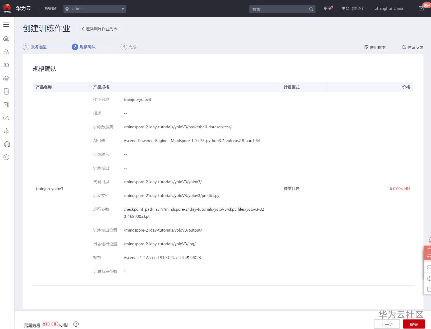Click the 训练数据集 path ending basketball-dataset/test/

point(177,127)
